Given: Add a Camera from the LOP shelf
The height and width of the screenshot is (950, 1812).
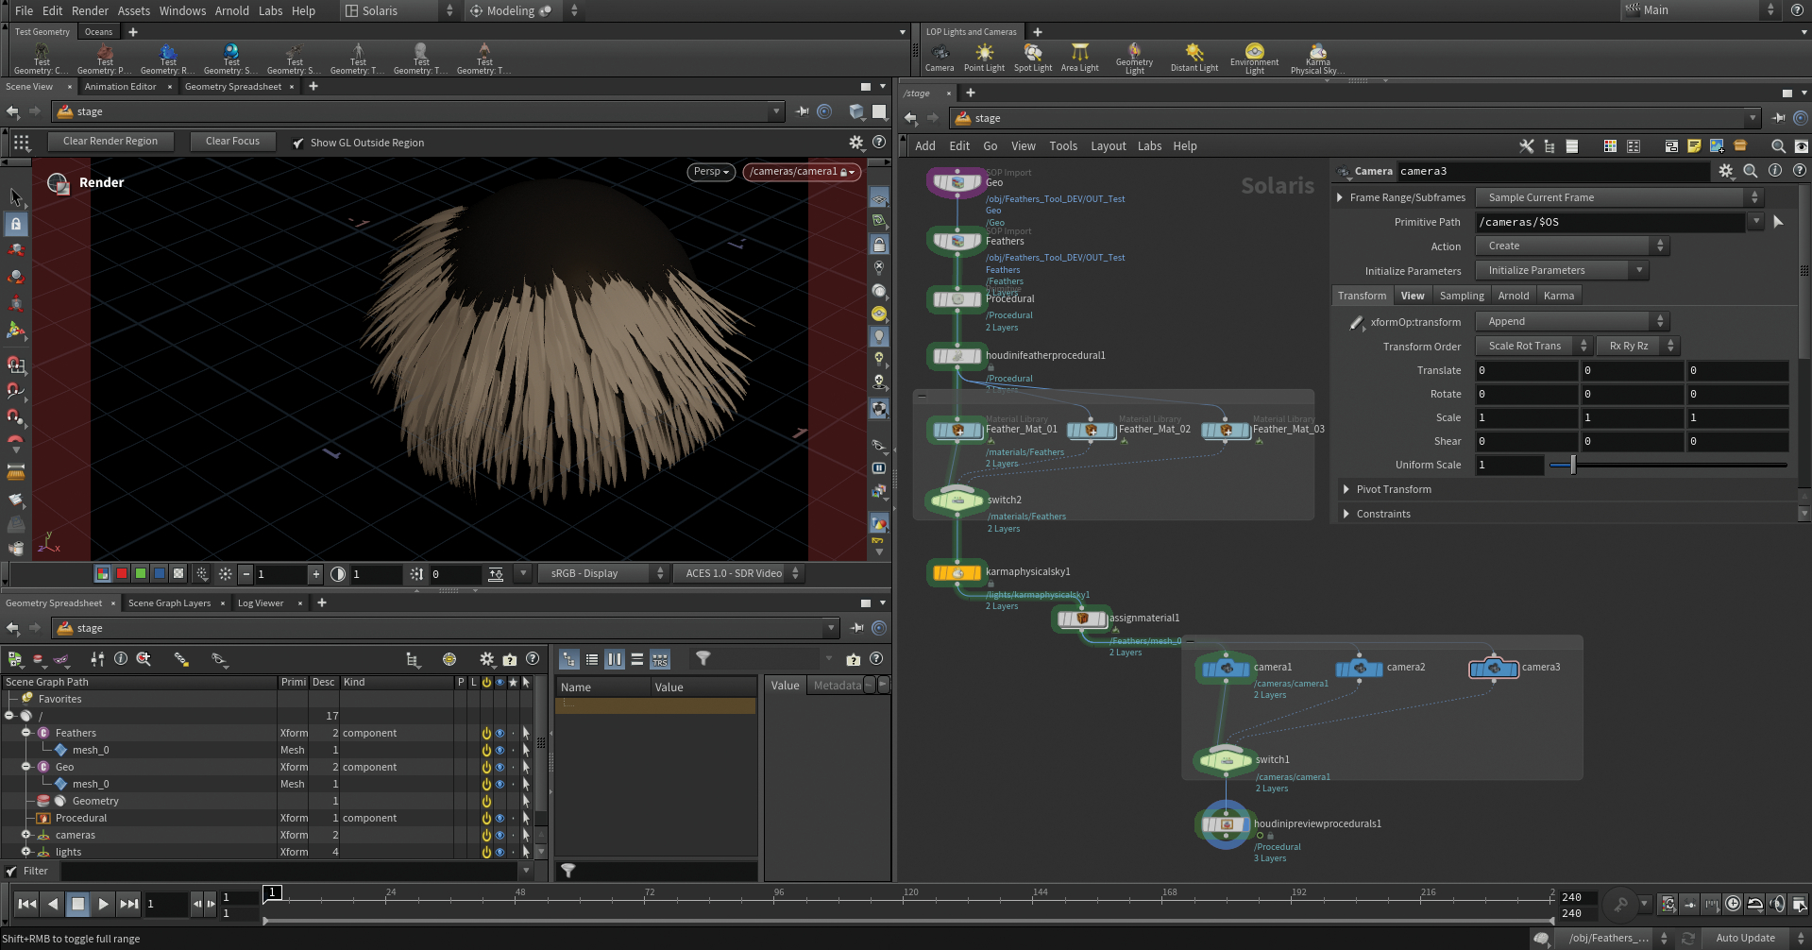Looking at the screenshot, I should [939, 57].
